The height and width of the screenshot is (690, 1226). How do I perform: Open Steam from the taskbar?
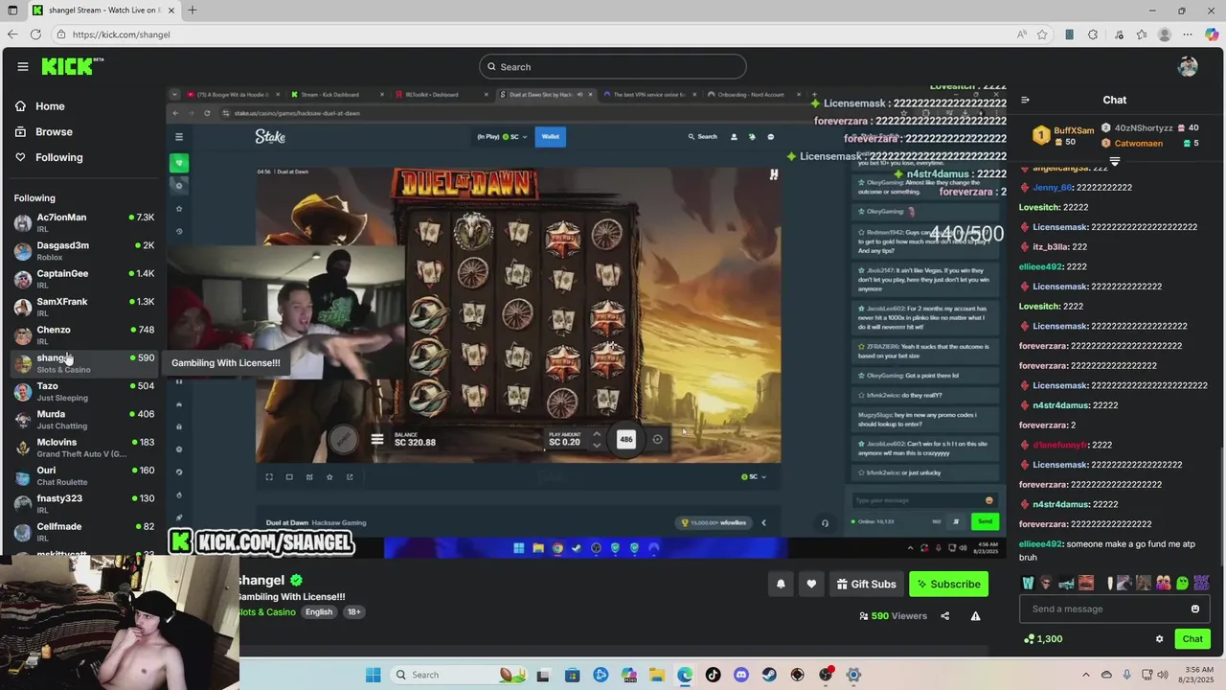coord(769,675)
